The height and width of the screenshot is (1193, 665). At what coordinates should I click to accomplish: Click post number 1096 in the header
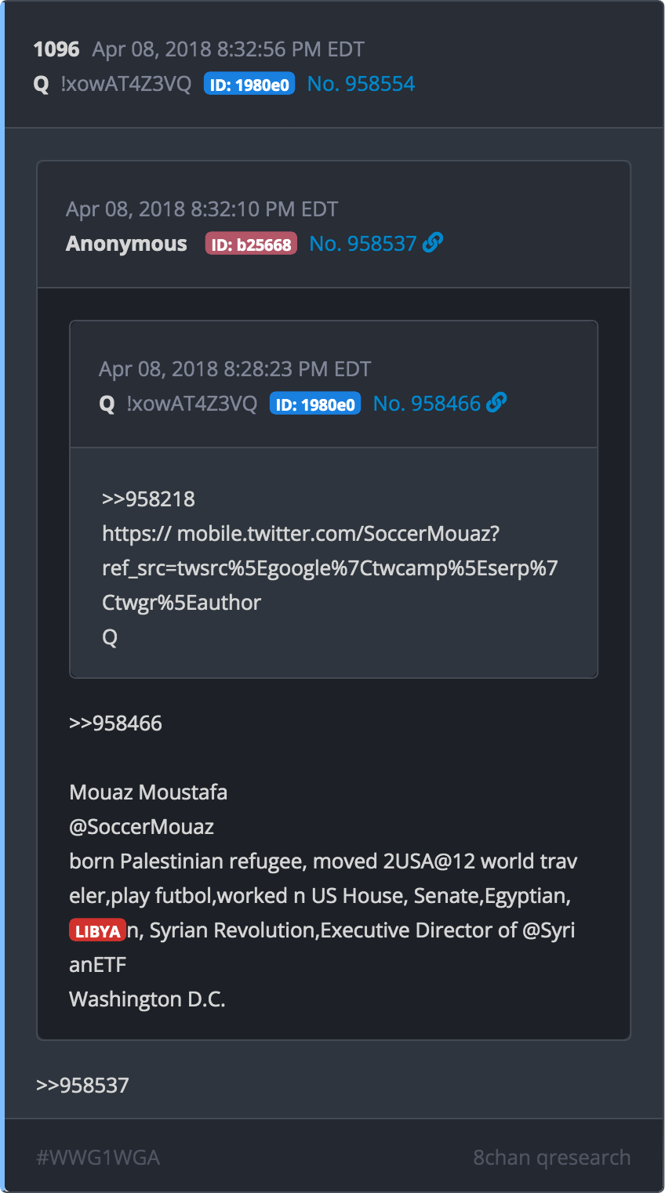pyautogui.click(x=56, y=49)
